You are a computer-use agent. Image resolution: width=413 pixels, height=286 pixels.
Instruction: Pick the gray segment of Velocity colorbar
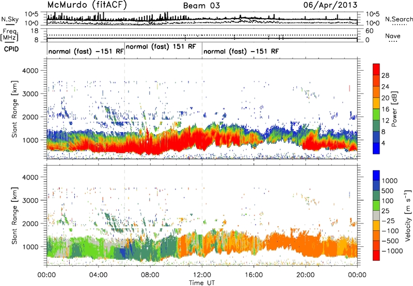tap(376, 216)
